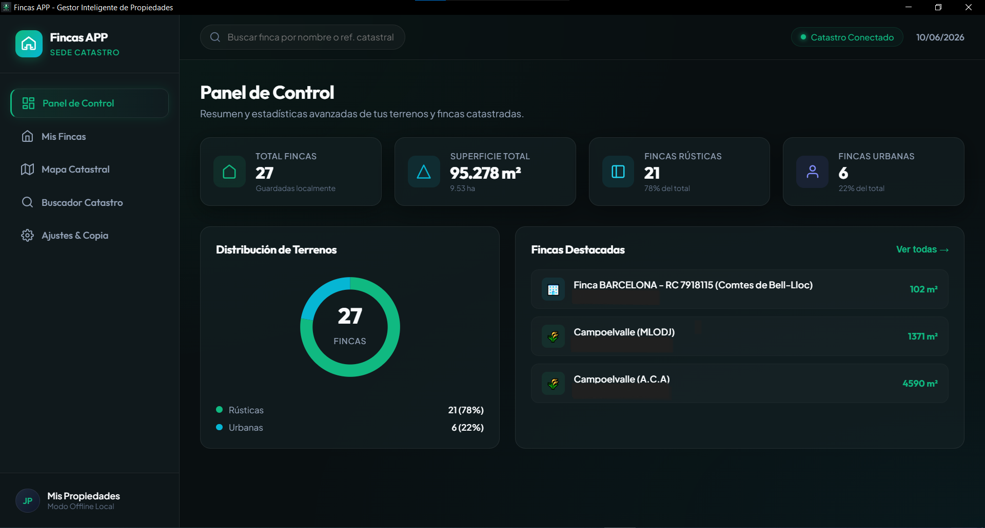
Task: Click the JP profile avatar
Action: pyautogui.click(x=28, y=501)
